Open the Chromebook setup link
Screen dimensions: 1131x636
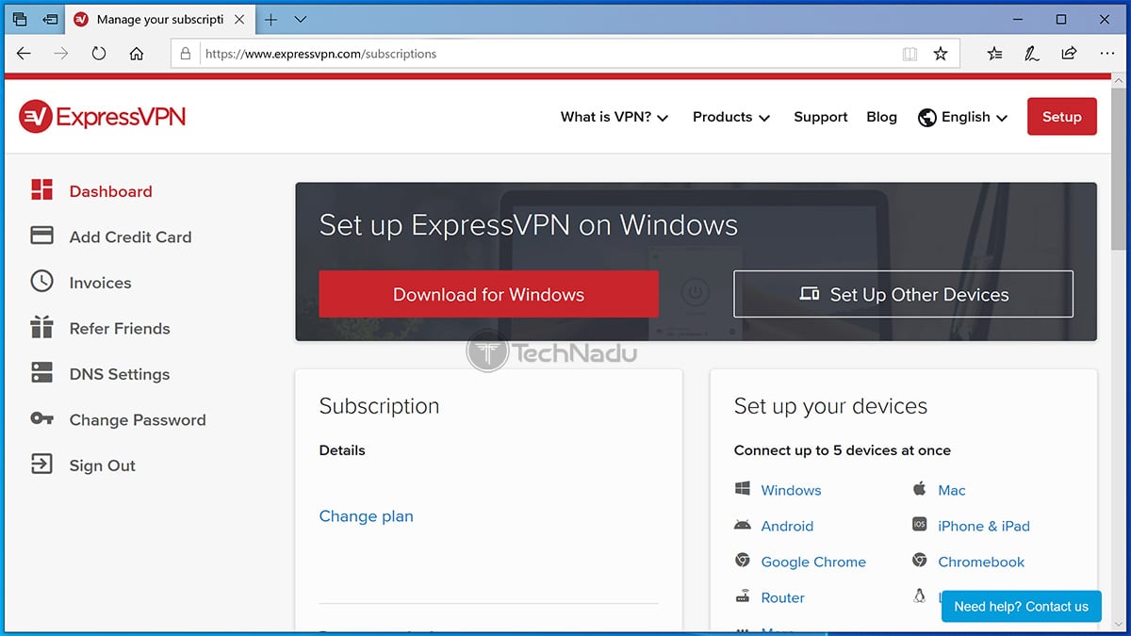[981, 562]
